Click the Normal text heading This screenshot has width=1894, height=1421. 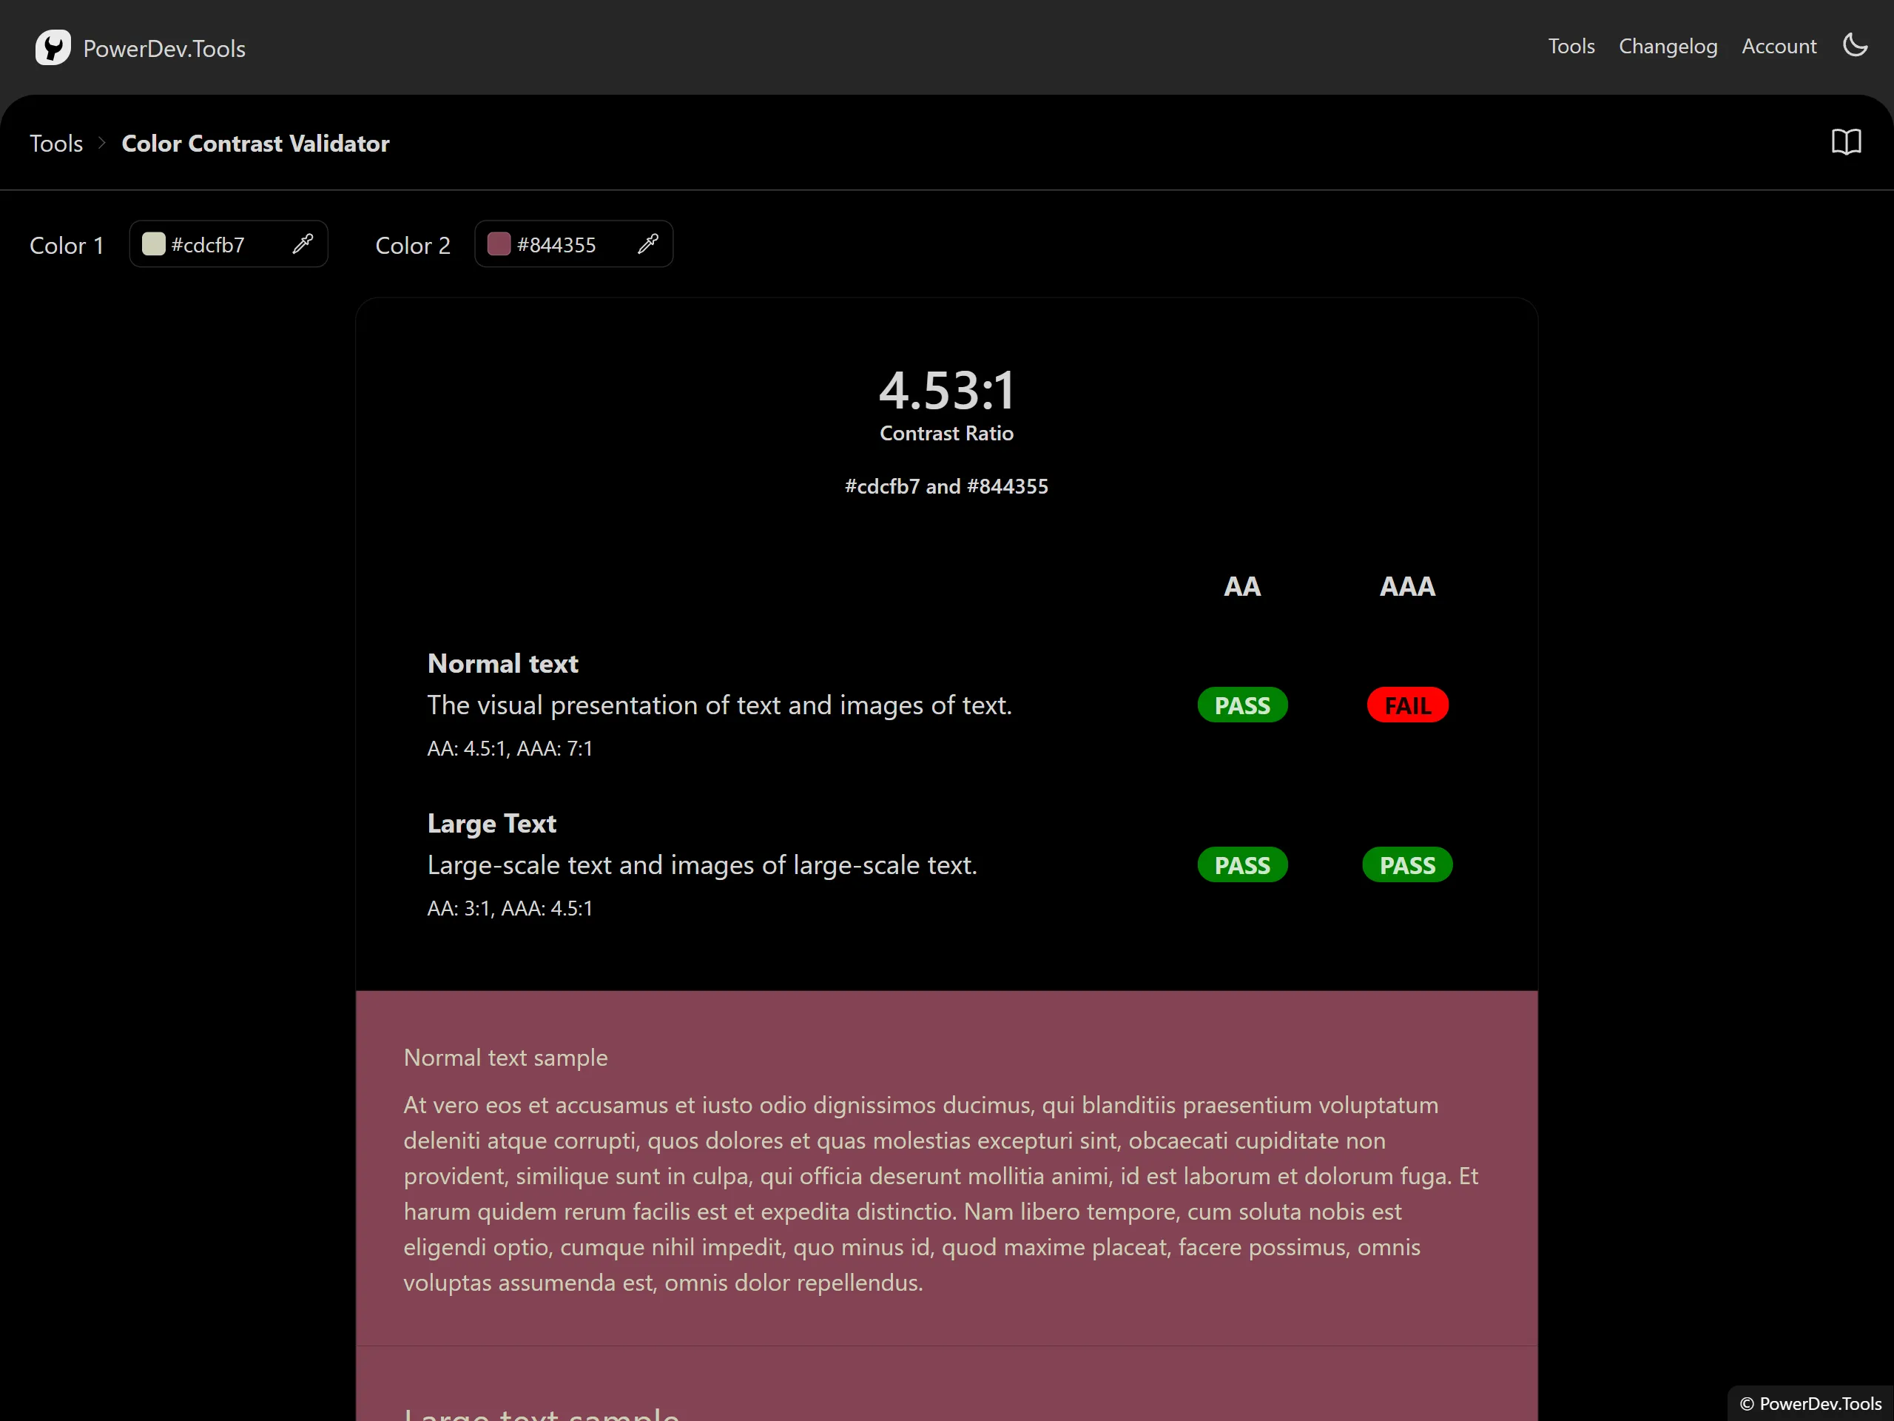tap(502, 664)
